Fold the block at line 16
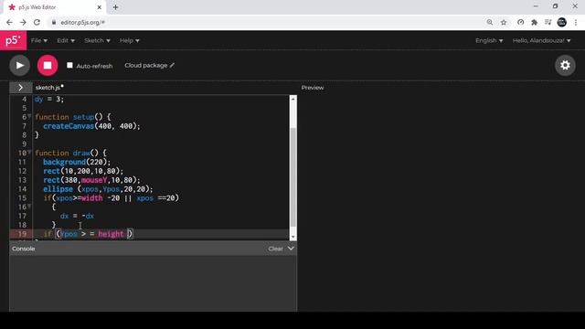 (x=29, y=207)
